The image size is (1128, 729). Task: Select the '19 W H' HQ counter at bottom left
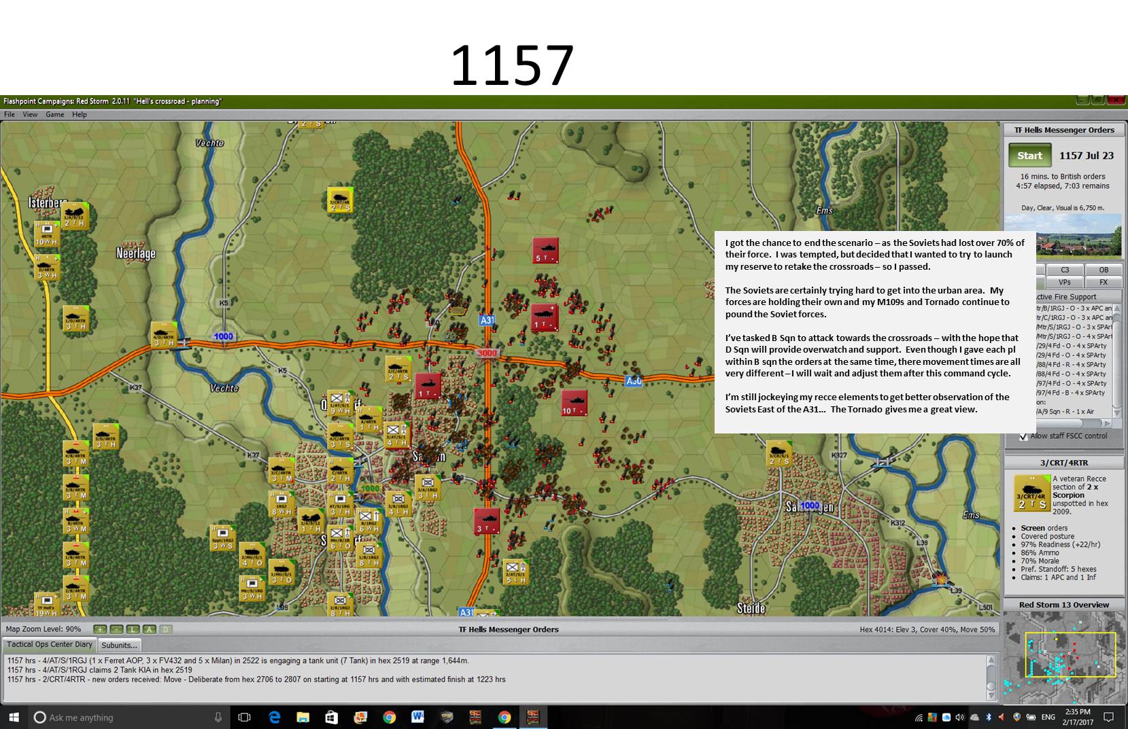point(47,605)
